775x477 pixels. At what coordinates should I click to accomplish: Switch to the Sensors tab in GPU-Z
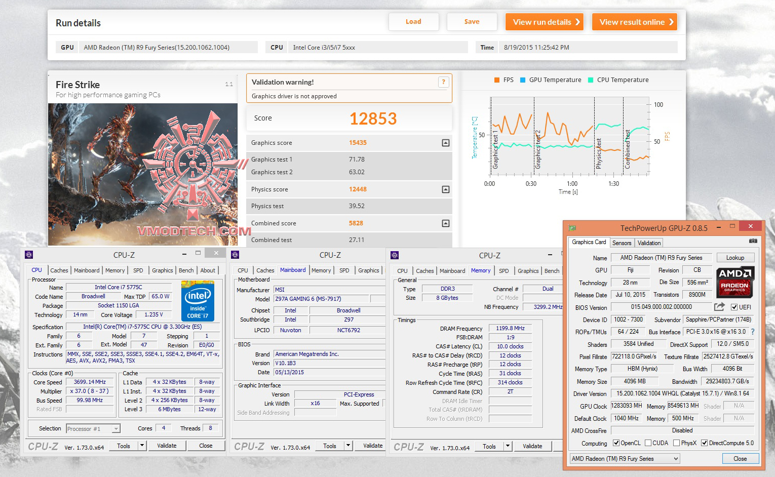pyautogui.click(x=622, y=243)
